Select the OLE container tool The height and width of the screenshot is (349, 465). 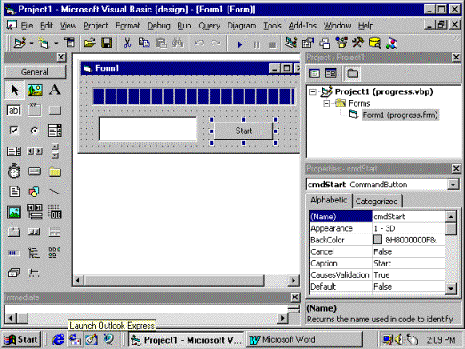click(55, 212)
